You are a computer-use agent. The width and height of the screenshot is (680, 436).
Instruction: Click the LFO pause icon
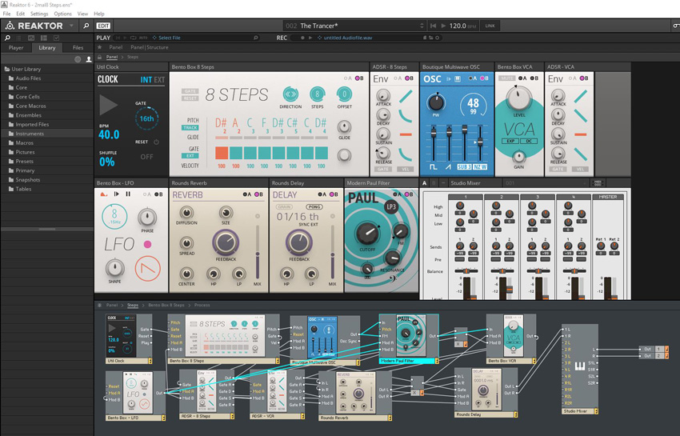click(x=128, y=194)
